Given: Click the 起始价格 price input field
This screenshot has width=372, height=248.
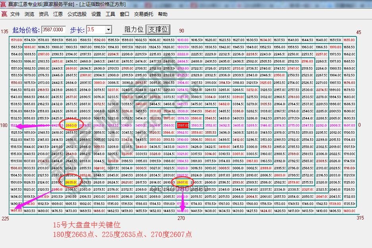Looking at the screenshot, I should pos(52,29).
